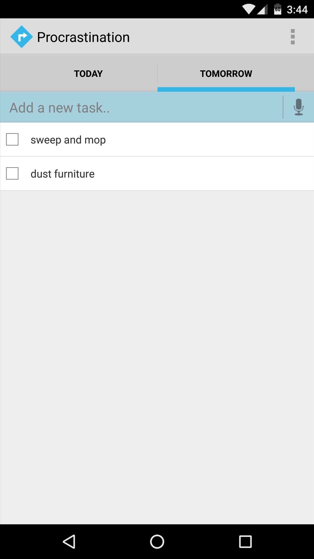Start voice input with the microphone icon
The height and width of the screenshot is (559, 314).
[299, 107]
